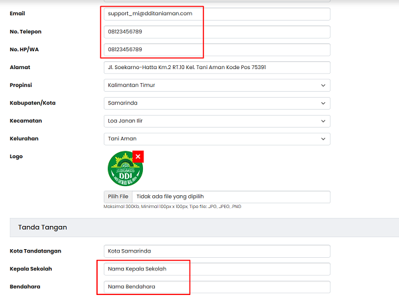Click the Tanda Tangan section header

point(43,227)
